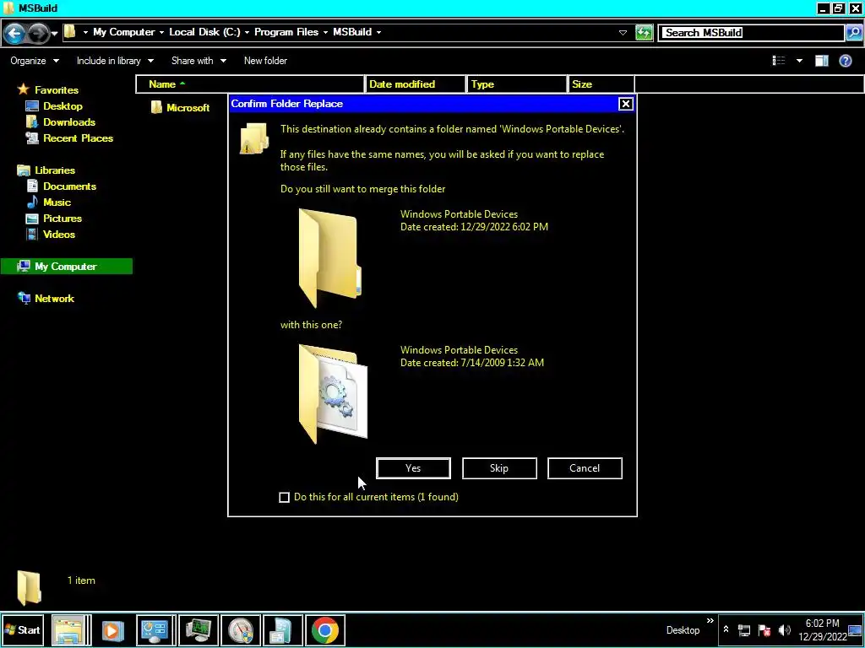Image resolution: width=865 pixels, height=648 pixels.
Task: Select Local Disk (C:) in the address path
Action: [x=204, y=32]
